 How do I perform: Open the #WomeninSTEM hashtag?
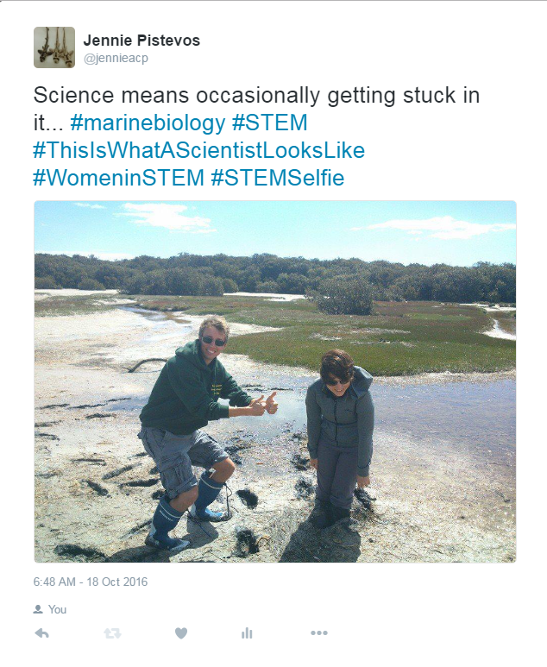119,178
